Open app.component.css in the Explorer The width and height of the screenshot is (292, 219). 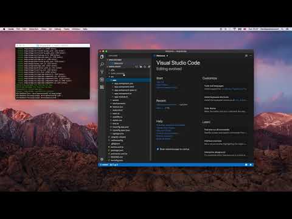(x=123, y=83)
